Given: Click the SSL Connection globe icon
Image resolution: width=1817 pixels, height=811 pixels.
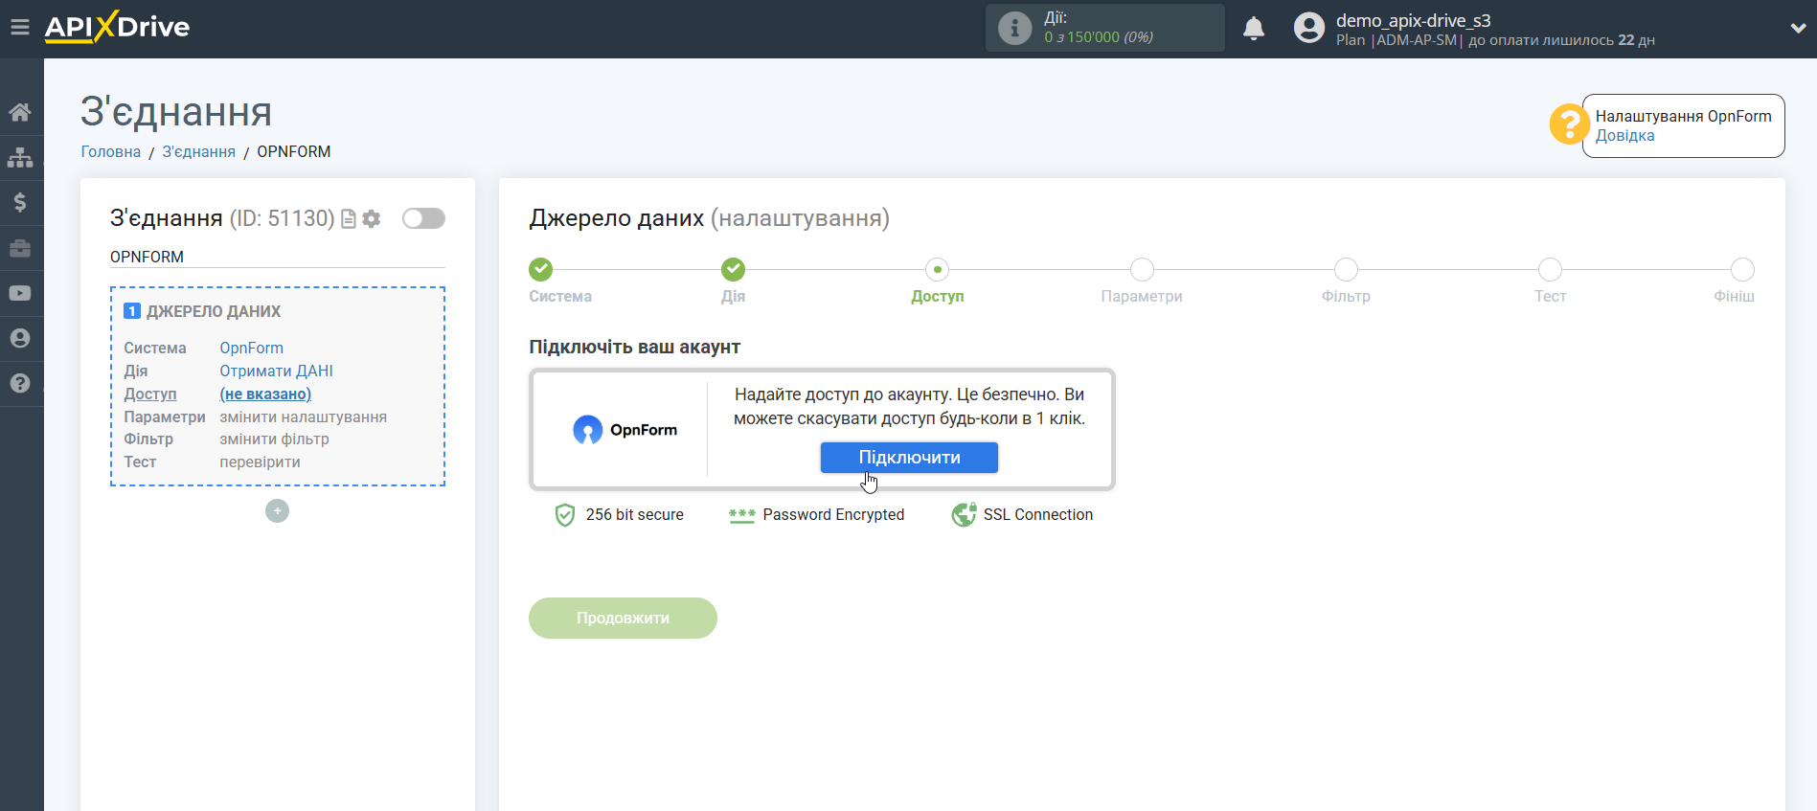Looking at the screenshot, I should pos(964,515).
